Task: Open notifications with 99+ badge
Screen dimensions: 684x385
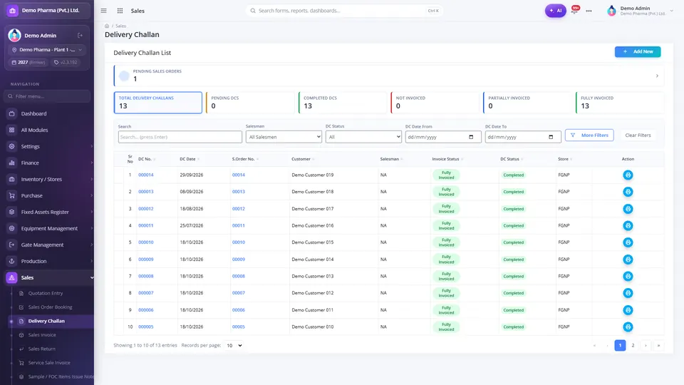Action: coord(575,9)
